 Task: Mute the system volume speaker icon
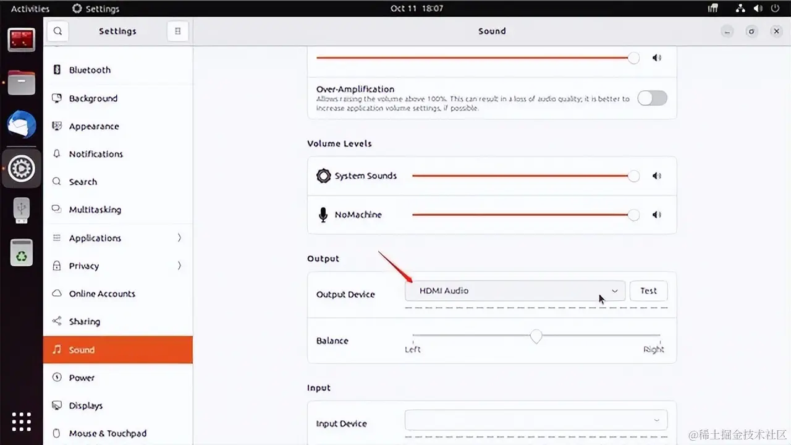pos(657,57)
